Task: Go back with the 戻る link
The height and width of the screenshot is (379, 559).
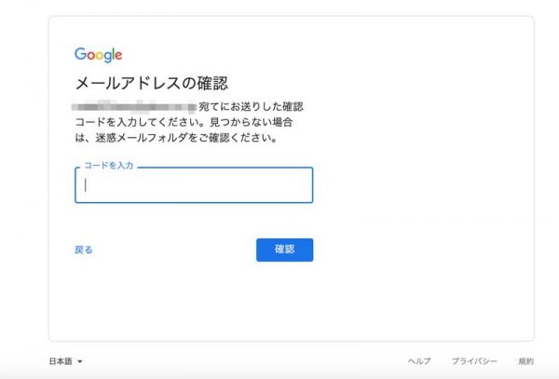Action: tap(84, 250)
